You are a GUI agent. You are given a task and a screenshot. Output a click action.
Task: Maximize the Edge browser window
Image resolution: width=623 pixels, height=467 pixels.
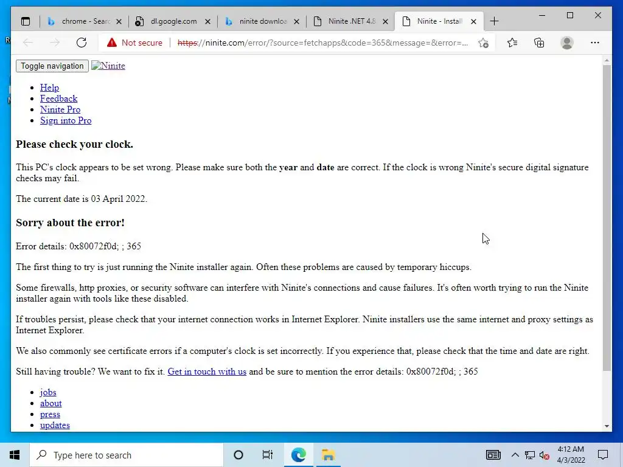point(569,15)
